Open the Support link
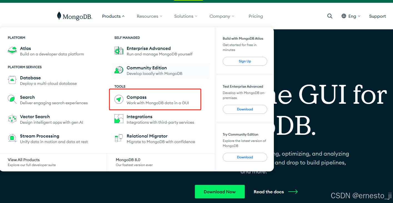The image size is (393, 203). click(x=377, y=16)
